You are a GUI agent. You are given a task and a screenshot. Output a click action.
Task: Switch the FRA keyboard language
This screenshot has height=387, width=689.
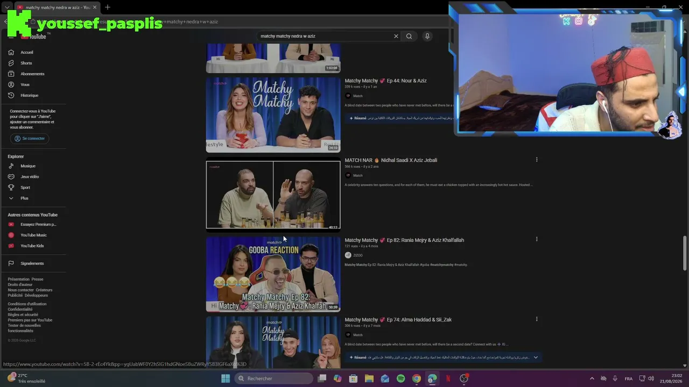629,379
